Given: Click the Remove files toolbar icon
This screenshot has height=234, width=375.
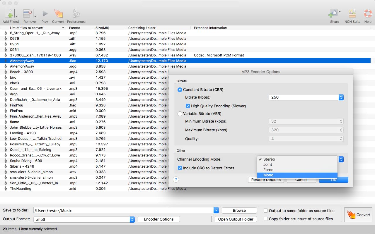Looking at the screenshot, I should pyautogui.click(x=28, y=14).
